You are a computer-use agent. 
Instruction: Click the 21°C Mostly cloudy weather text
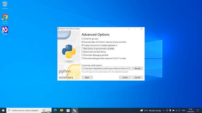(152, 110)
